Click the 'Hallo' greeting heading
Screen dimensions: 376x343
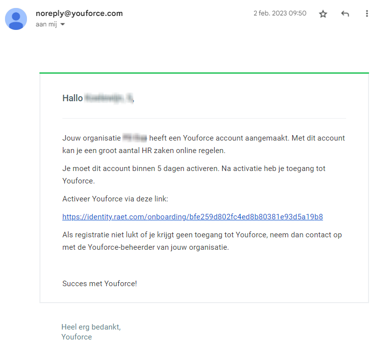click(72, 98)
